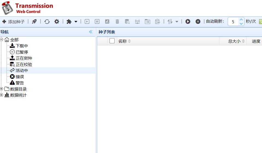Screen dimensions: 262x153
Task: Expand the 数据统计 tree node
Action: coord(2,95)
